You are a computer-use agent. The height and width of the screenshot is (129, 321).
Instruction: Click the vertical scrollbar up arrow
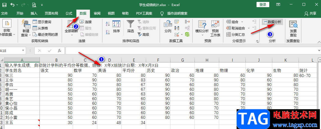point(319,59)
